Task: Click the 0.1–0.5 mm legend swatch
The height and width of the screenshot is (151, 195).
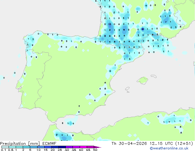Action: coord(5,147)
